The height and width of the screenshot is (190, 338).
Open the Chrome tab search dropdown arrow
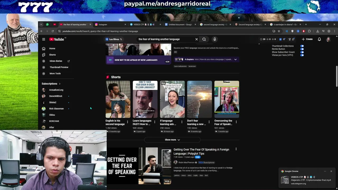41,25
